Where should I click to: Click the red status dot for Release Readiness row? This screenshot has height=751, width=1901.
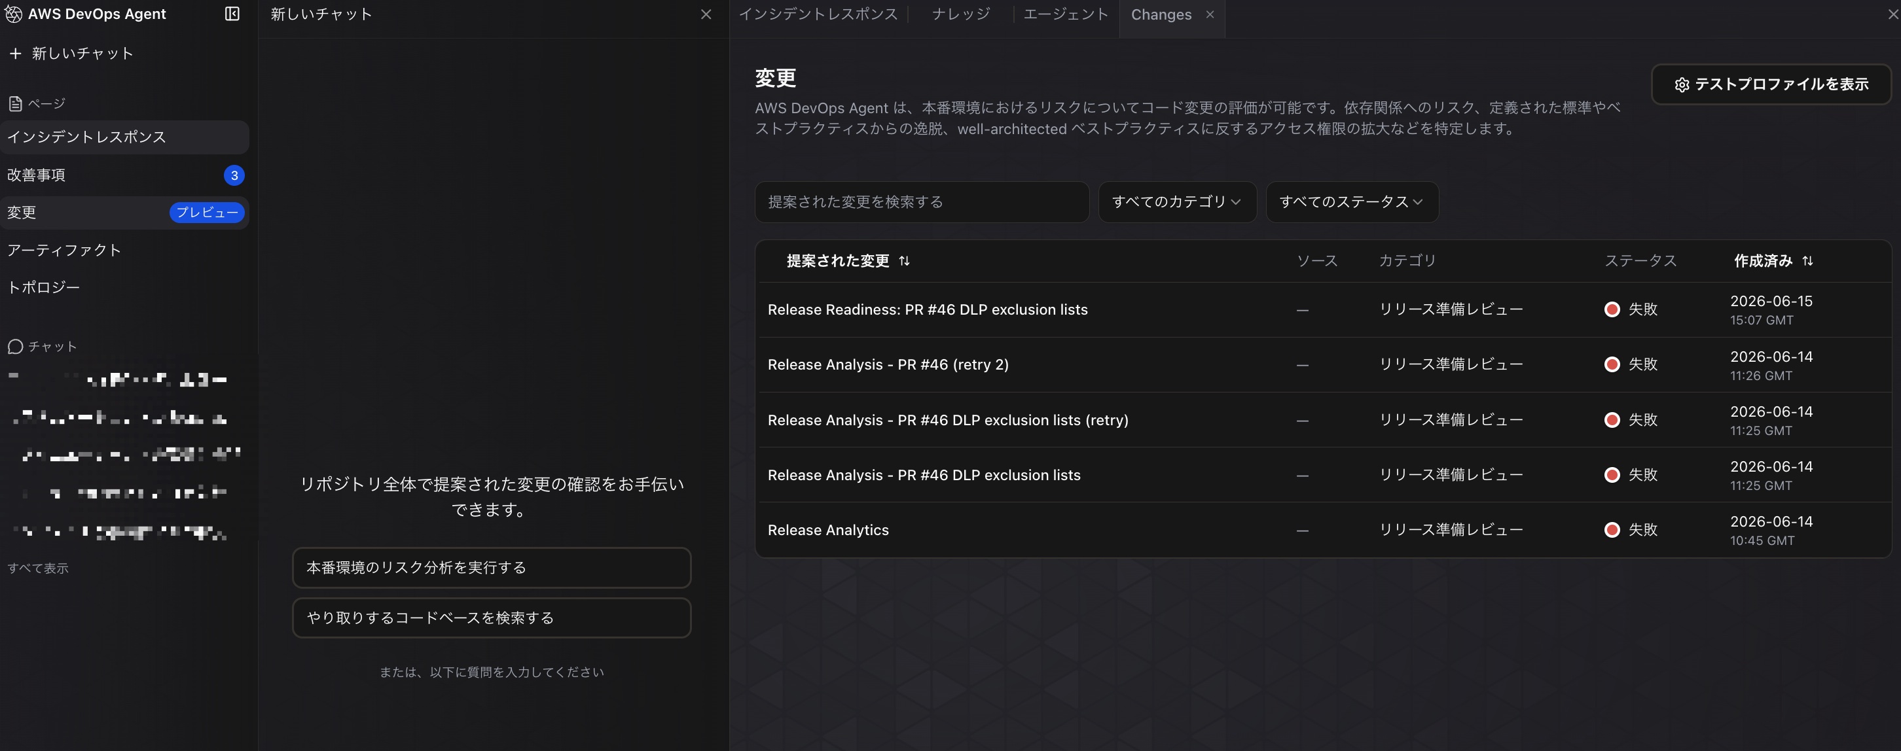coord(1612,310)
